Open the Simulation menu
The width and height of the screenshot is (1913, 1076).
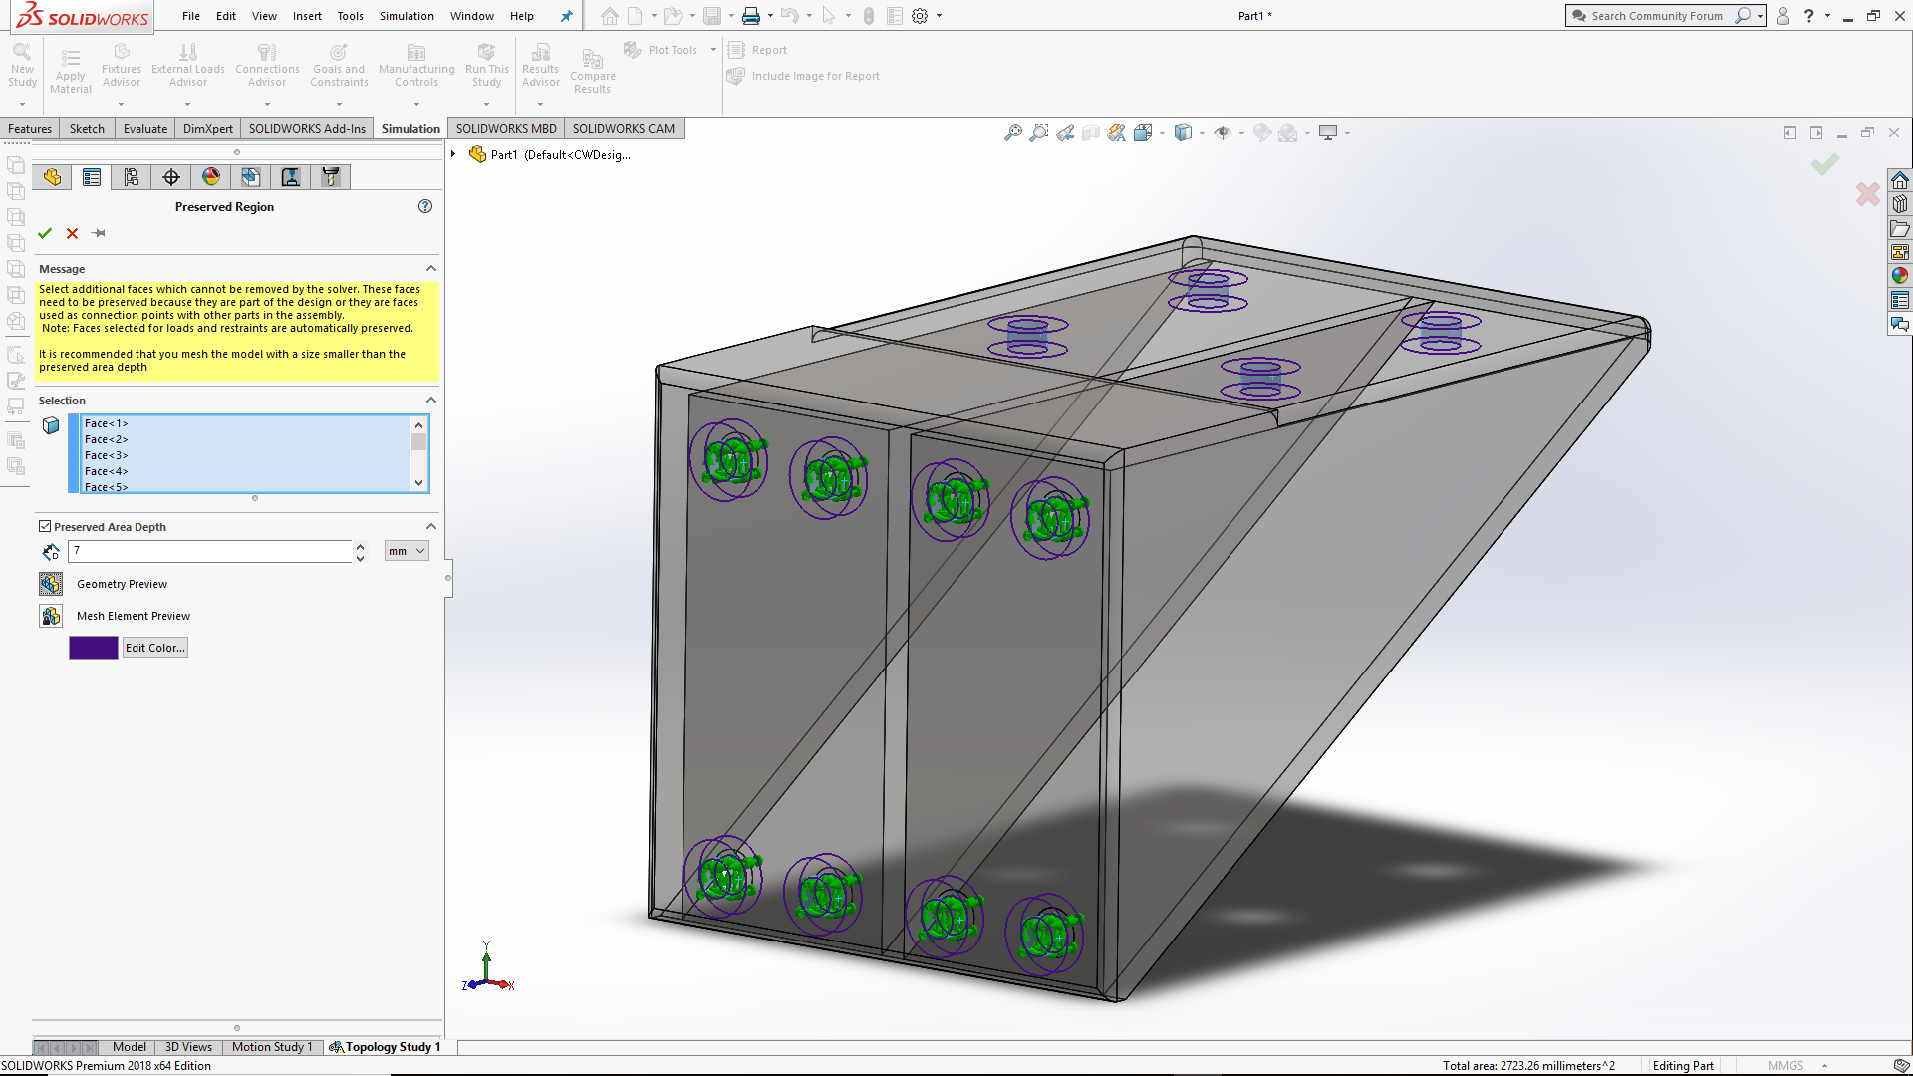[407, 16]
